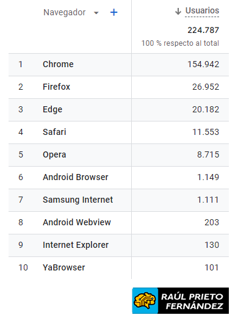The height and width of the screenshot is (326, 238).
Task: Click the total users value 224.787
Action: point(203,31)
